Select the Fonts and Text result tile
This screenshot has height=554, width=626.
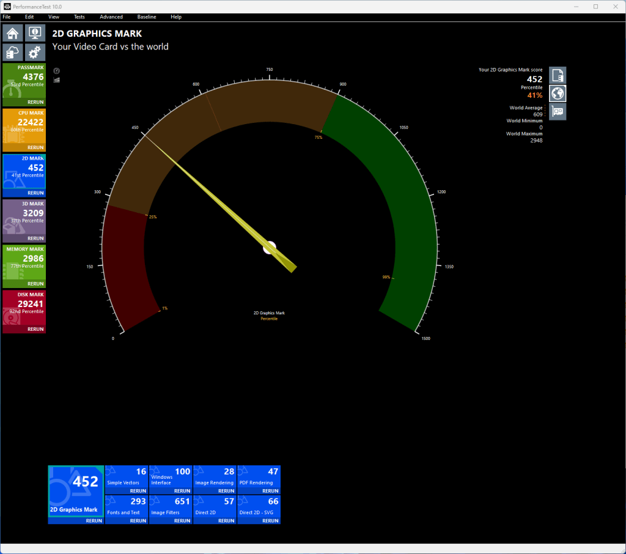(x=127, y=506)
